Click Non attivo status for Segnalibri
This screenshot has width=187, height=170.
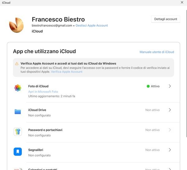(152, 150)
